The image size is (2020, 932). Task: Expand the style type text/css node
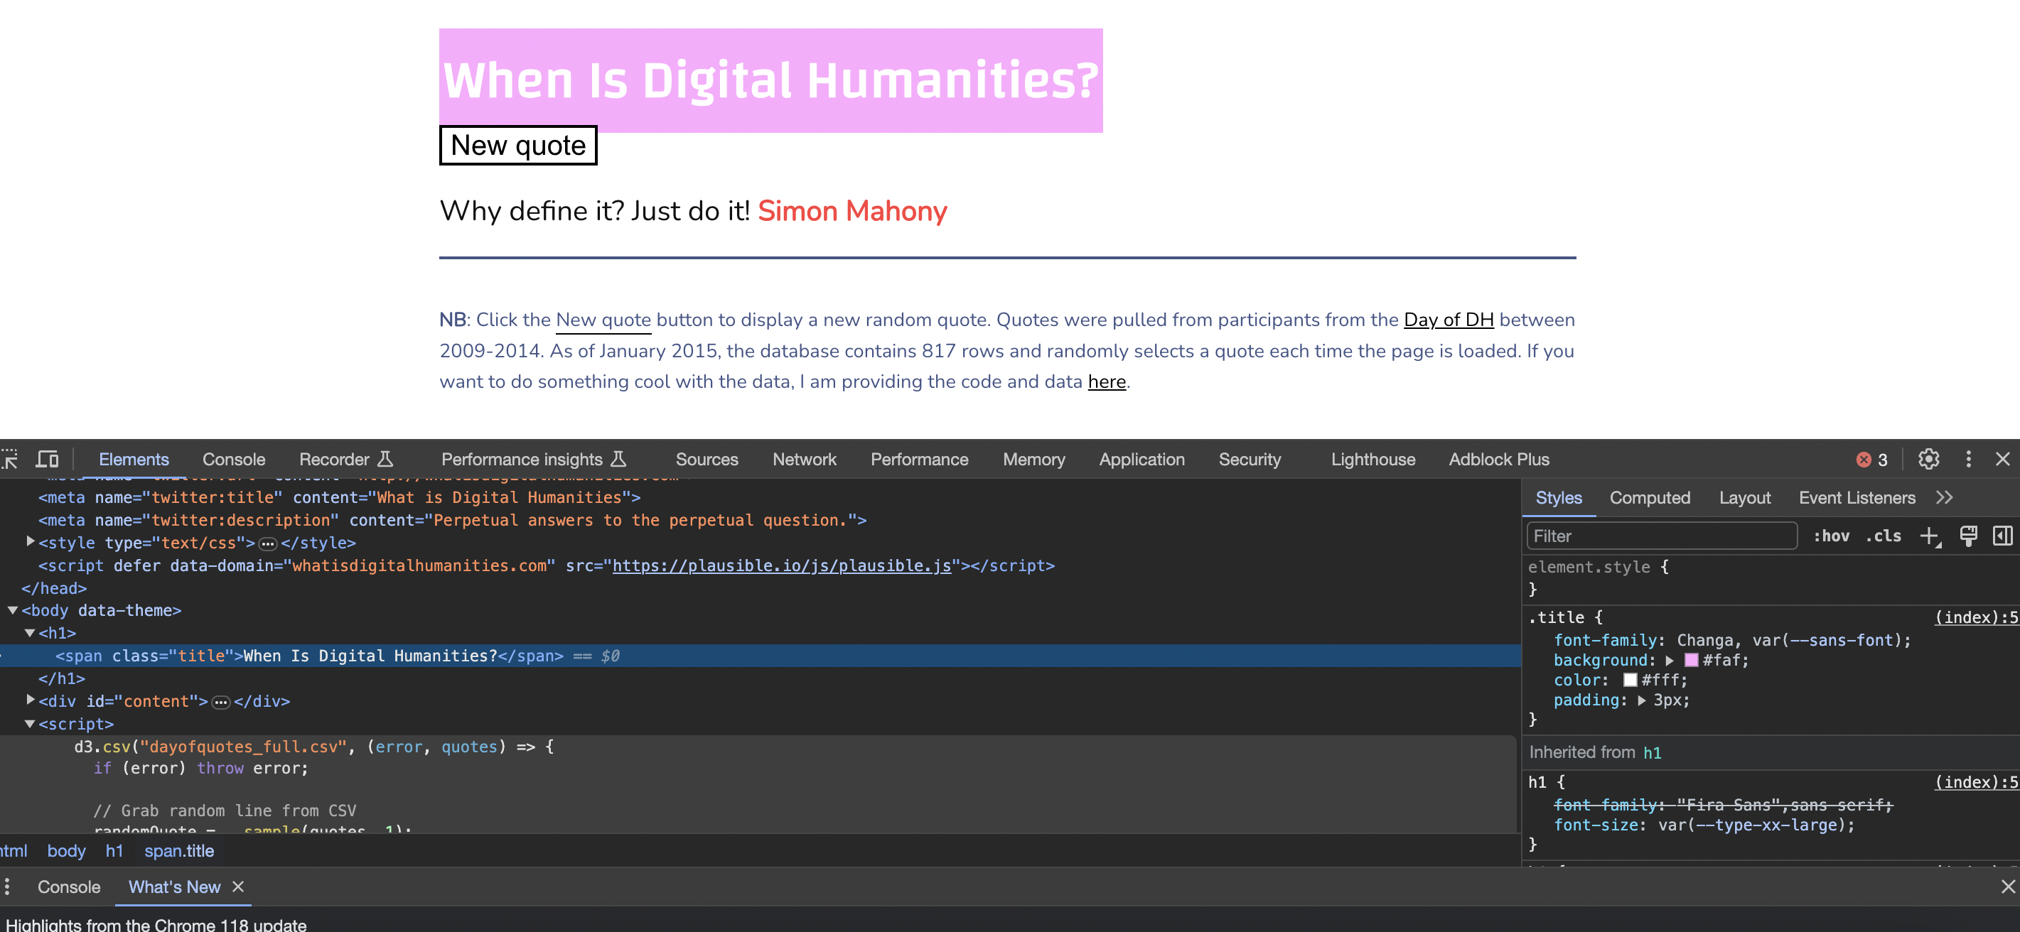(x=31, y=541)
